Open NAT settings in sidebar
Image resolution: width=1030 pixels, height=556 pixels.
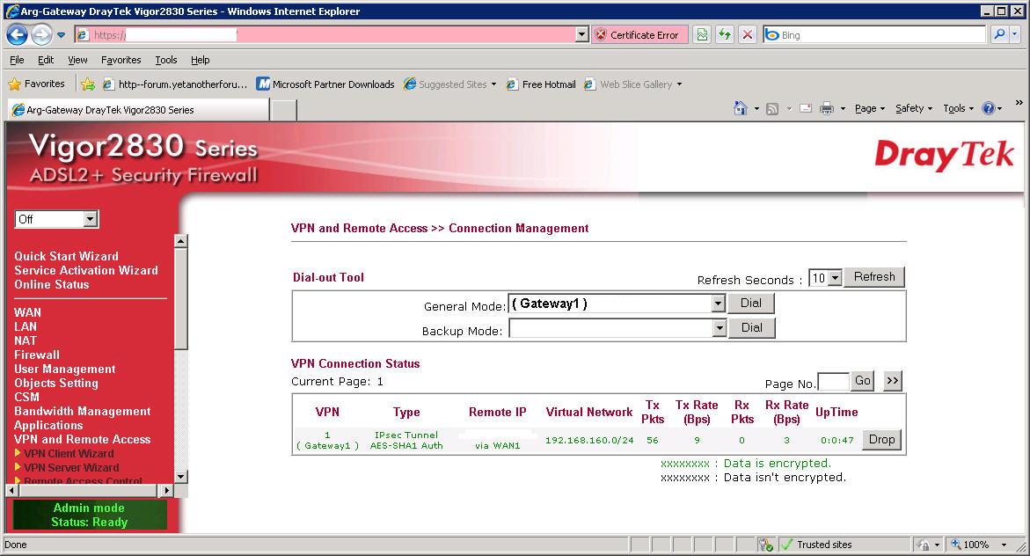26,340
